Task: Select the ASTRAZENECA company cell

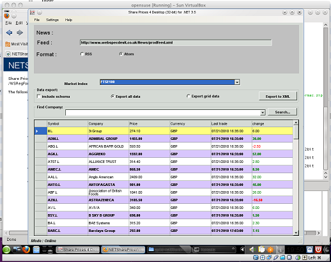Action: pyautogui.click(x=108, y=200)
